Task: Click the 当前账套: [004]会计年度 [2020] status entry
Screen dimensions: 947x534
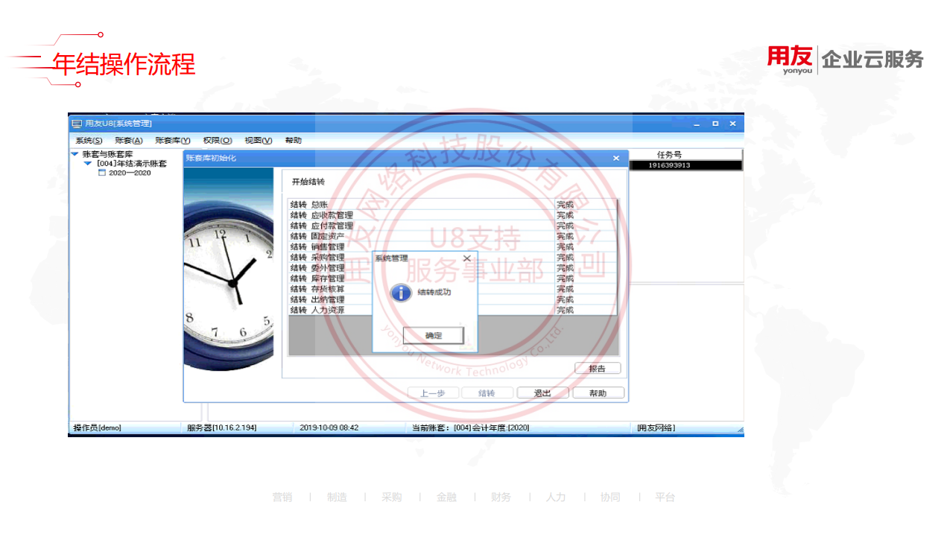Action: [471, 427]
